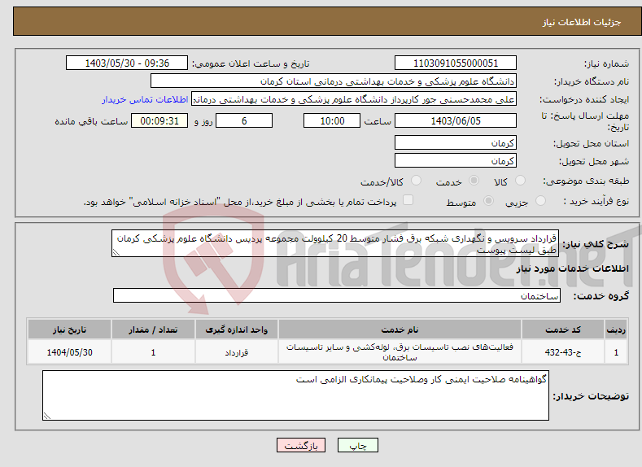Click the نام دستگاه خریدار field
The height and width of the screenshot is (467, 642).
point(334,81)
